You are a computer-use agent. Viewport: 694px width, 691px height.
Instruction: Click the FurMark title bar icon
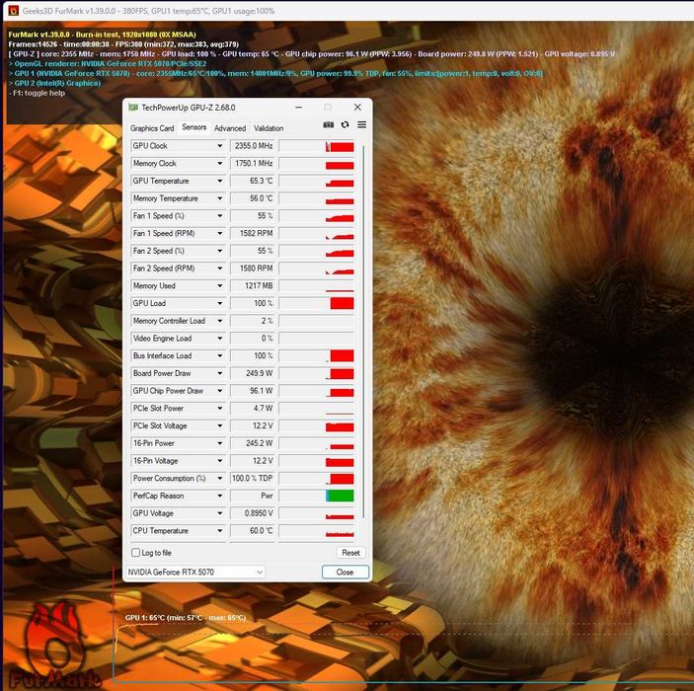(13, 11)
